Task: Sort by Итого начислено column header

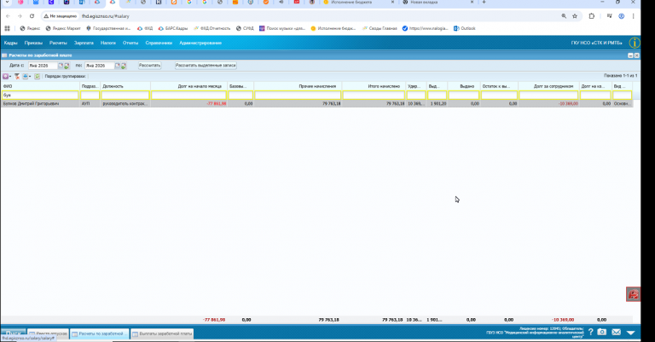Action: point(374,86)
